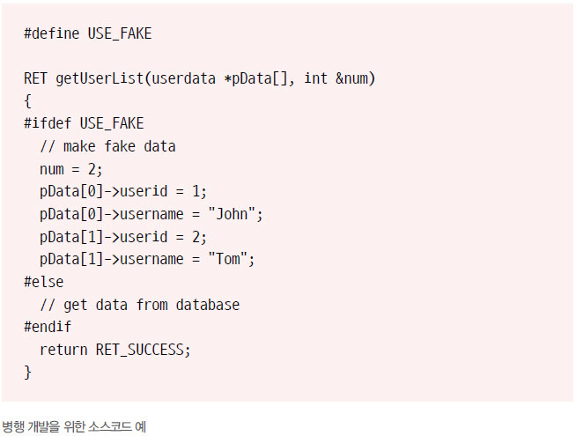Click the #define USE_FAKE line
The height and width of the screenshot is (436, 576).
pyautogui.click(x=88, y=33)
